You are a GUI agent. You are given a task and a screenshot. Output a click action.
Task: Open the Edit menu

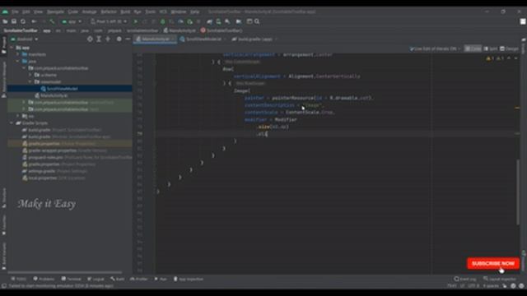[x=26, y=12]
